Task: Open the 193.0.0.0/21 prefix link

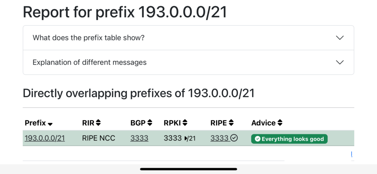Action: coord(45,138)
